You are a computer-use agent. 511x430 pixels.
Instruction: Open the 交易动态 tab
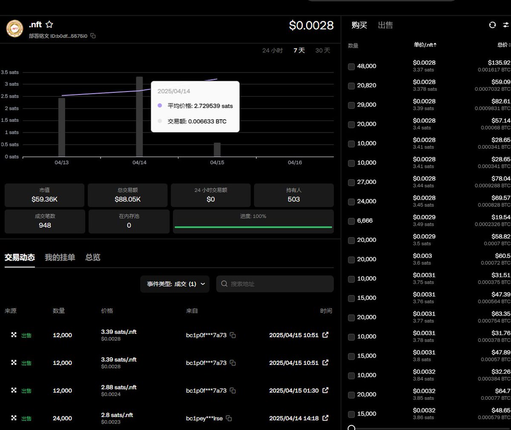coord(20,257)
